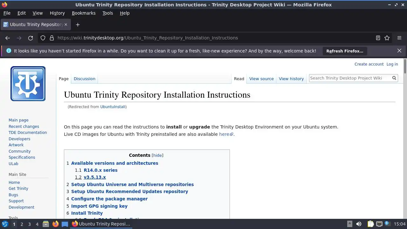Viewport: 407px width, 229px height.
Task: Click the Refresh Firefox… button
Action: click(345, 51)
